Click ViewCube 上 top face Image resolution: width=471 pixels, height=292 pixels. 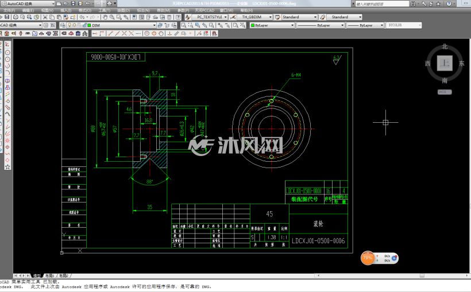445,63
